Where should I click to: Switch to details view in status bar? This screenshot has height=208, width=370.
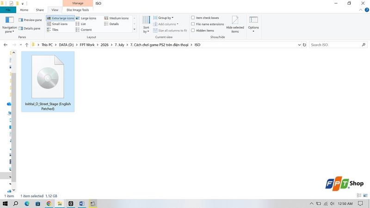359,196
